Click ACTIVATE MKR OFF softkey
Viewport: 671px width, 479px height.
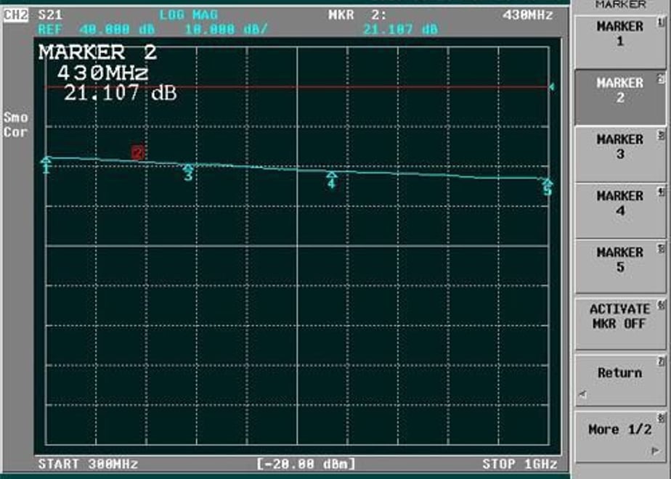point(619,324)
